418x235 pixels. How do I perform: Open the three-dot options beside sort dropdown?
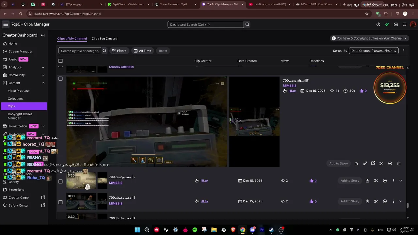click(x=404, y=51)
